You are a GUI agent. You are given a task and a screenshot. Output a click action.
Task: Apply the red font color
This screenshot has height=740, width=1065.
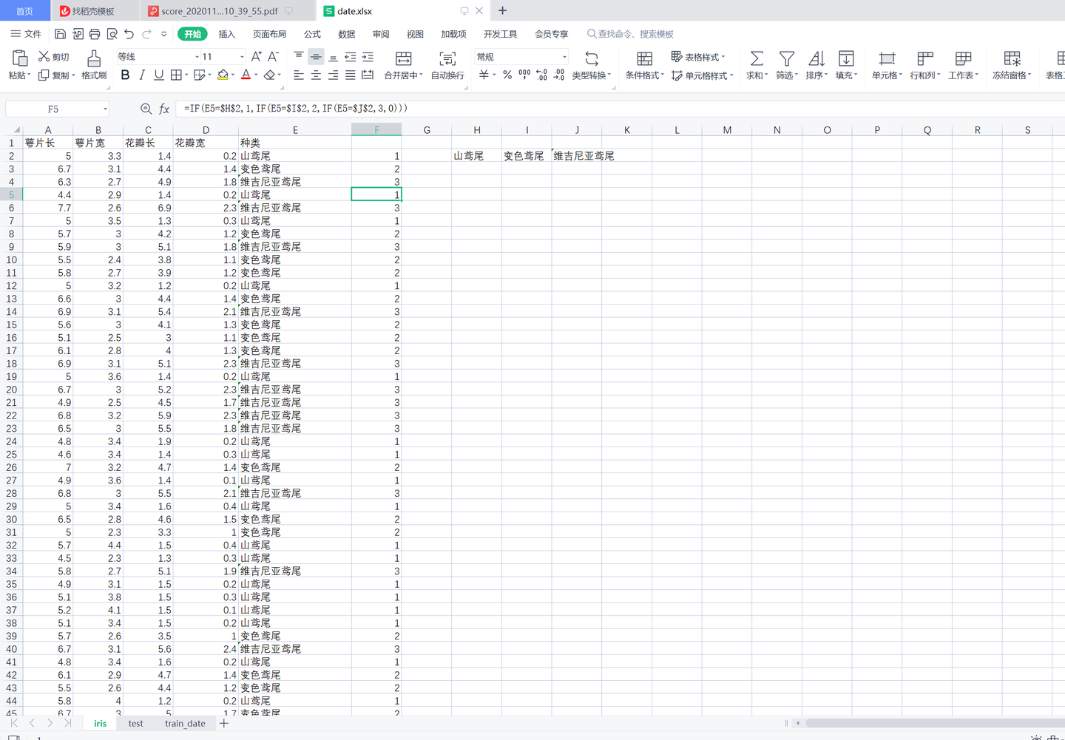tap(246, 75)
